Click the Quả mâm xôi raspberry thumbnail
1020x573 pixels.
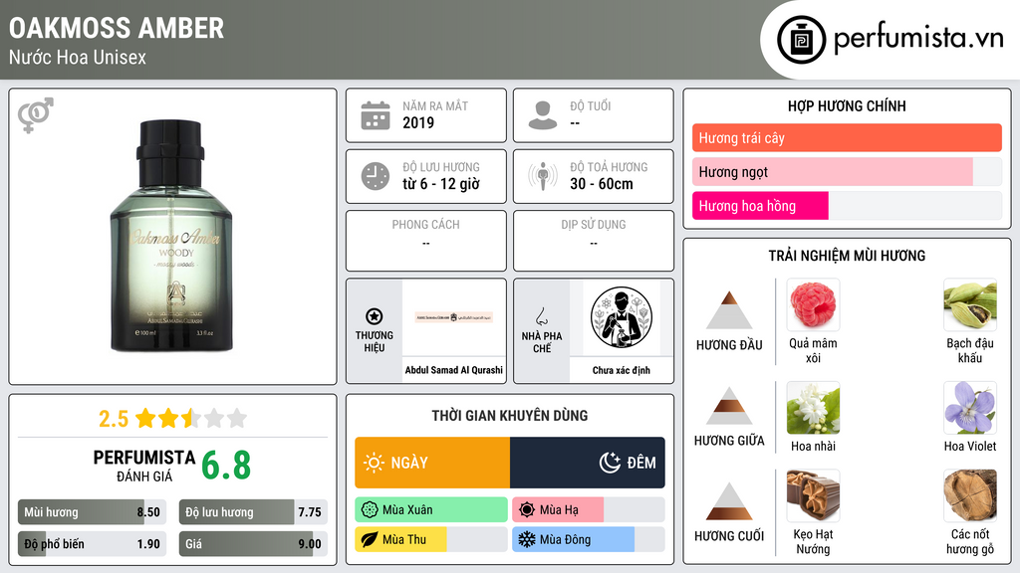pos(813,304)
